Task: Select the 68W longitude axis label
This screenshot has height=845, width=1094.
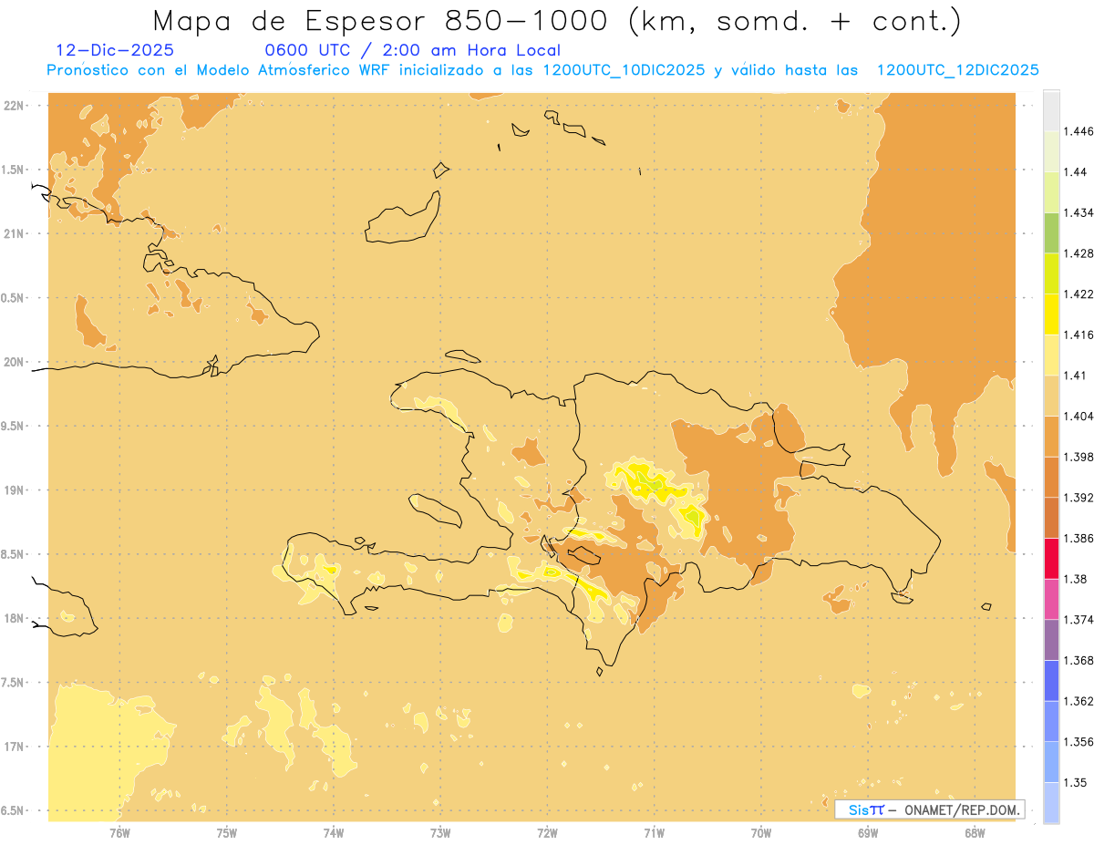Action: (x=975, y=832)
